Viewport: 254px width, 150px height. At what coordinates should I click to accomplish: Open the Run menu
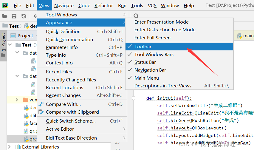tap(122, 5)
